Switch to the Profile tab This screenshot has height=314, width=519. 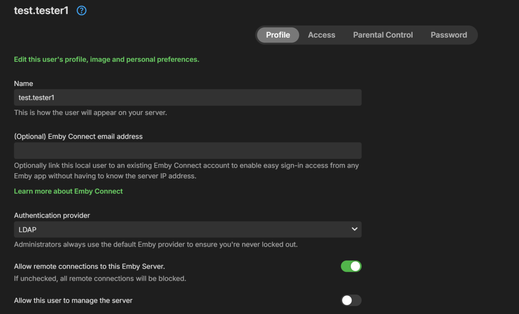pos(278,35)
